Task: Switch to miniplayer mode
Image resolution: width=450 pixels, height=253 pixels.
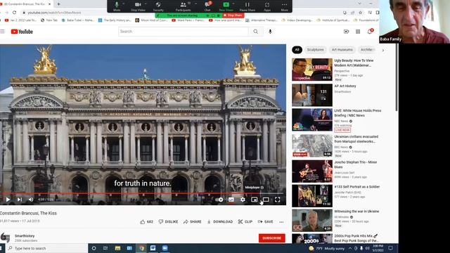Action: (x=255, y=200)
